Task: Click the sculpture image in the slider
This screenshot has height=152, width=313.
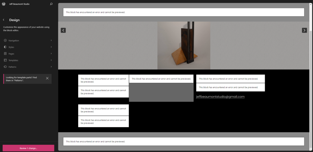Action: pos(184,45)
